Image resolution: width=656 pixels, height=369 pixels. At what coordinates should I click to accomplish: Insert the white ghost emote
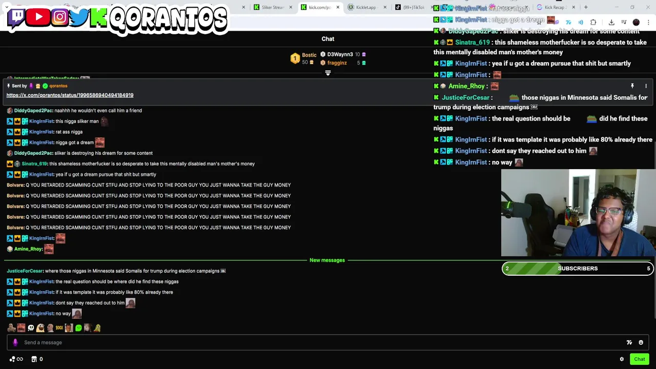pyautogui.click(x=31, y=328)
